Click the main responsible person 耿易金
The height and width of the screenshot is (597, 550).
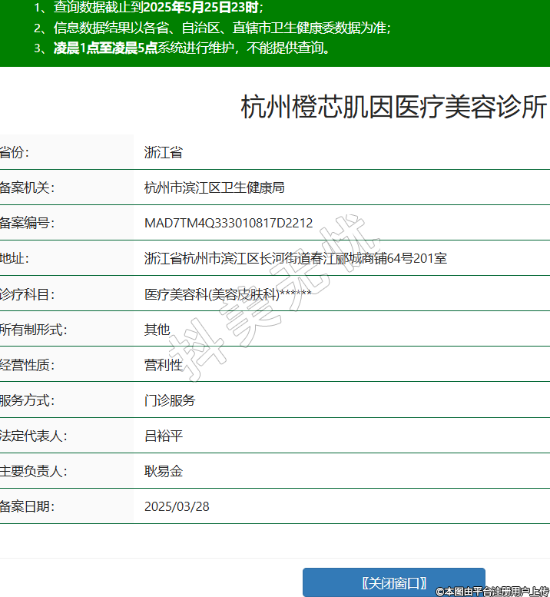pyautogui.click(x=164, y=471)
